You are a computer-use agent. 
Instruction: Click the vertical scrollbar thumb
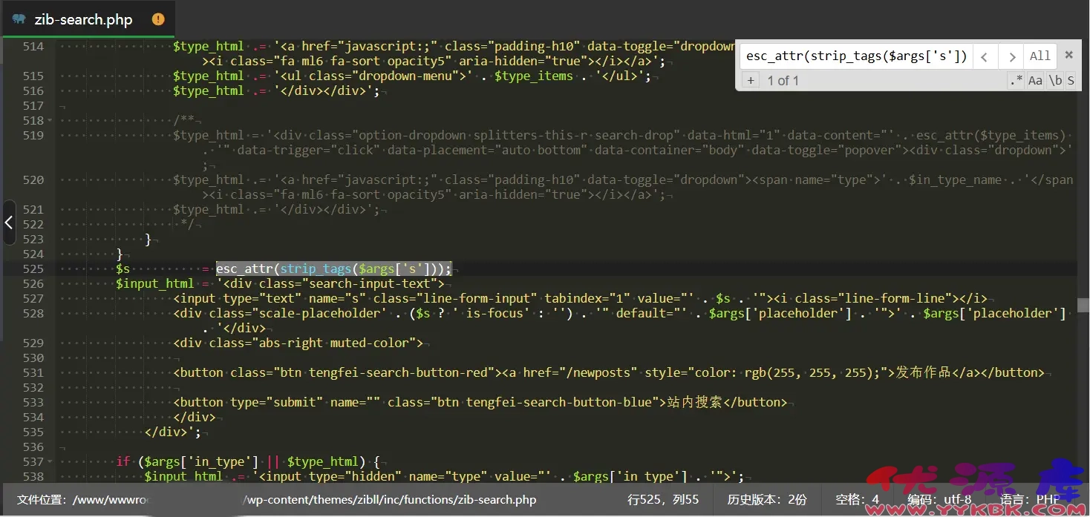[1083, 306]
